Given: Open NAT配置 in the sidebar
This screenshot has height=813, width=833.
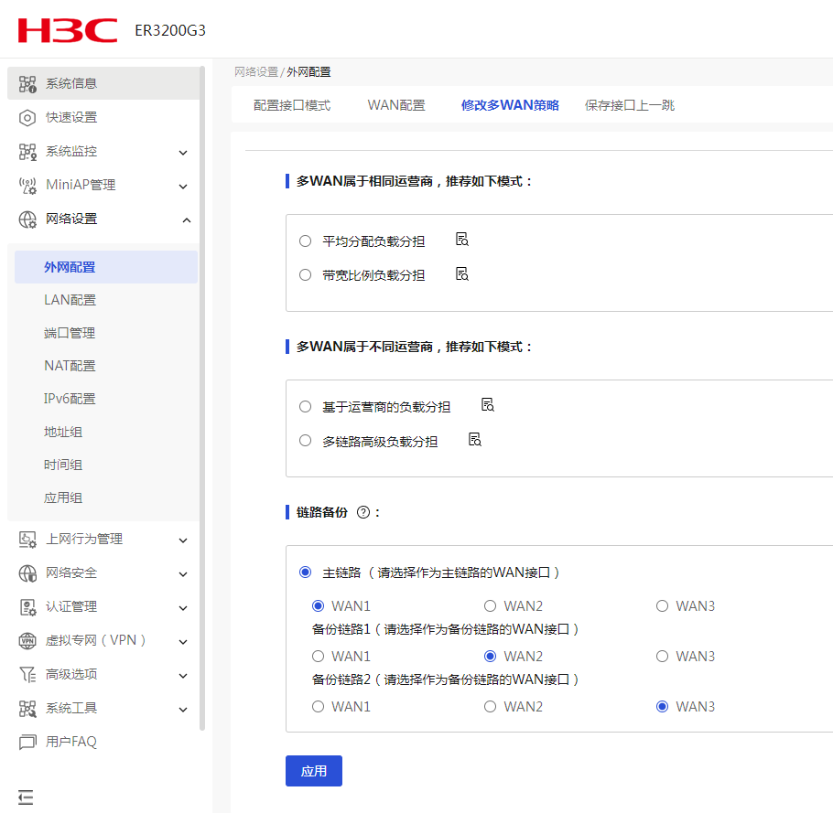Looking at the screenshot, I should tap(70, 366).
